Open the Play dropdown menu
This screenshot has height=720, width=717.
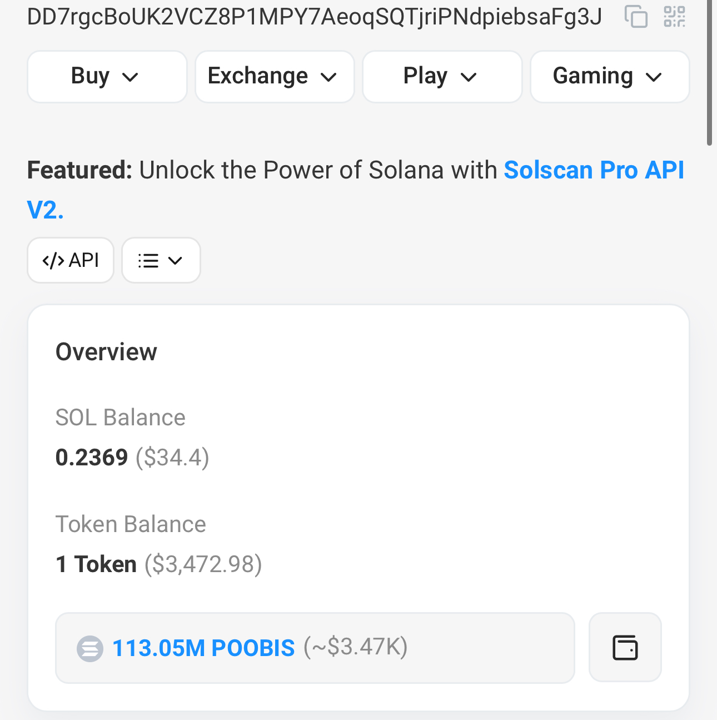click(x=442, y=77)
